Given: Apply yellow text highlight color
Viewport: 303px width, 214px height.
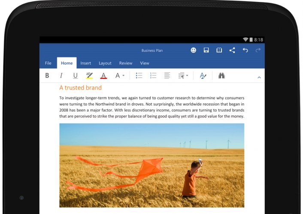Looking at the screenshot, I should (x=89, y=75).
